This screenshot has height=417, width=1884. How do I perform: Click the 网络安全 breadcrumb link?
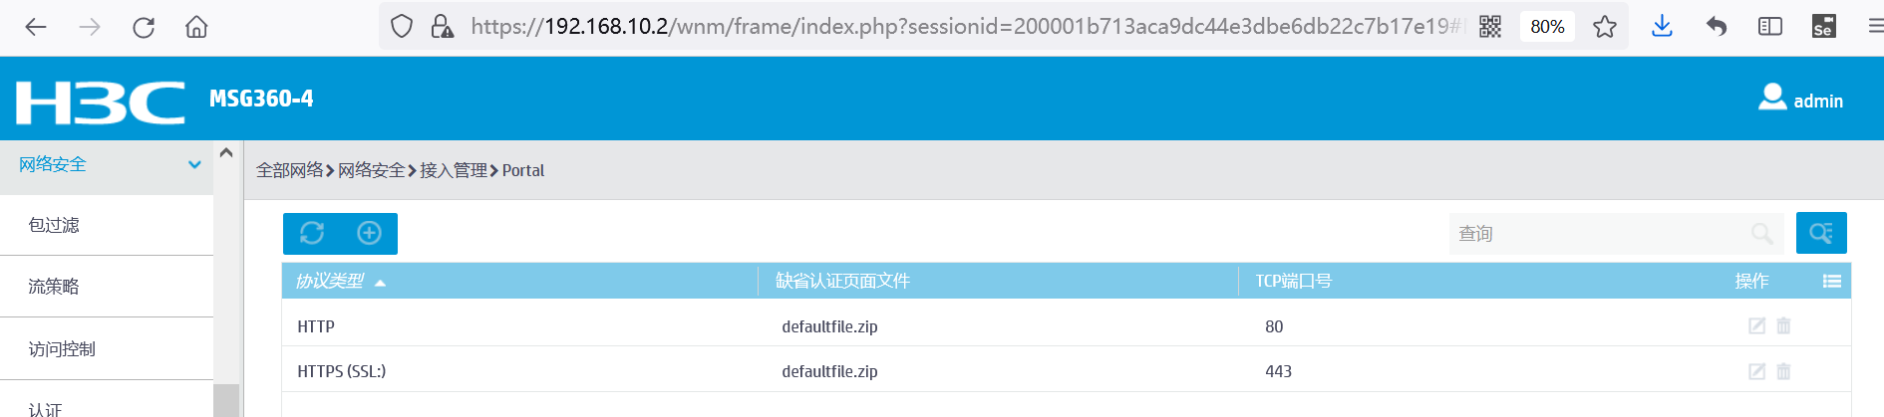point(371,170)
